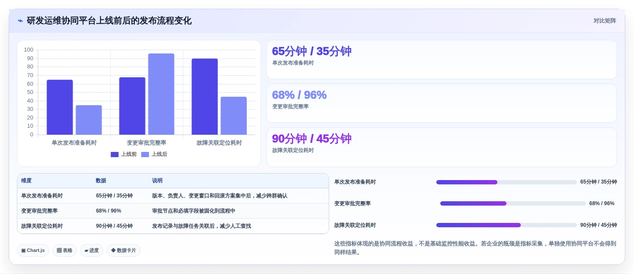Click the 数据卡片 tag chip
This screenshot has height=274, width=634.
point(124,250)
